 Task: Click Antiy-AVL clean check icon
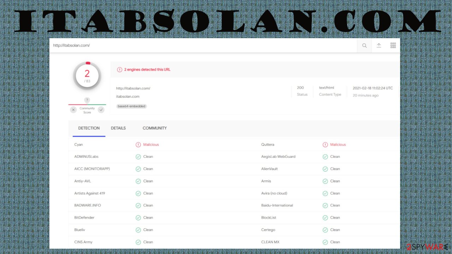click(x=138, y=181)
